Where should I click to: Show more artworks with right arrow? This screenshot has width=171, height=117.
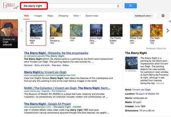pyautogui.click(x=168, y=30)
